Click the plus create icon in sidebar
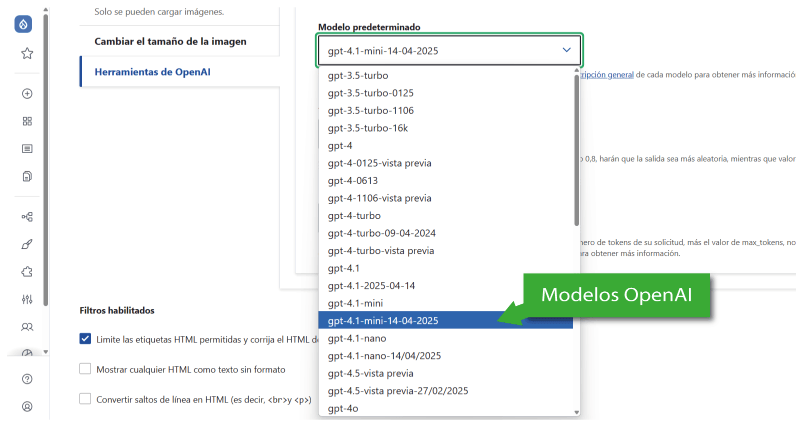 coord(27,94)
